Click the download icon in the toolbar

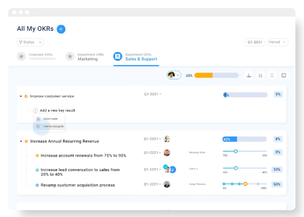tap(249, 75)
